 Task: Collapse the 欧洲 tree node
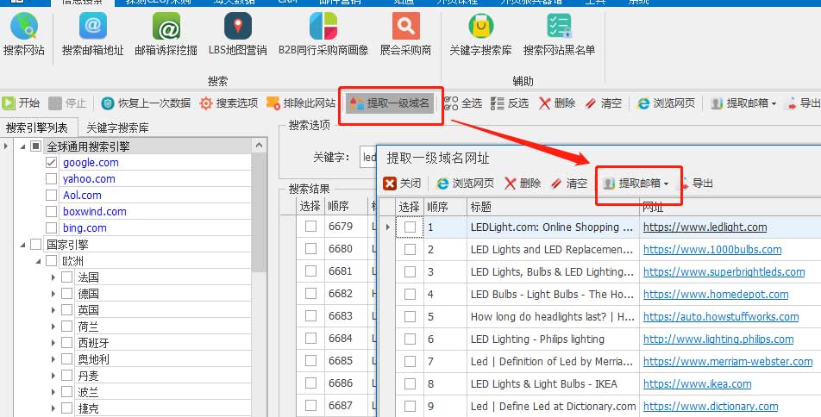tap(38, 262)
